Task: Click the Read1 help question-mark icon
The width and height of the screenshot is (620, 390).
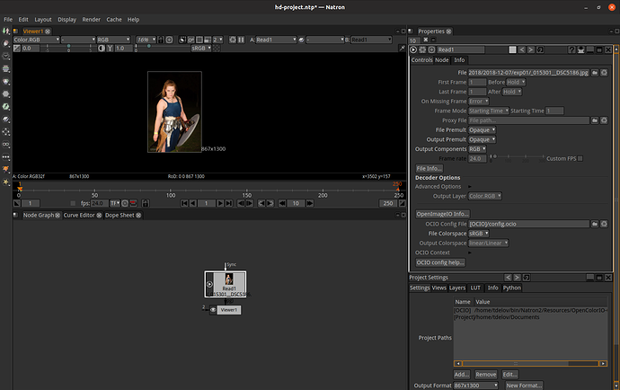Action: [x=571, y=49]
